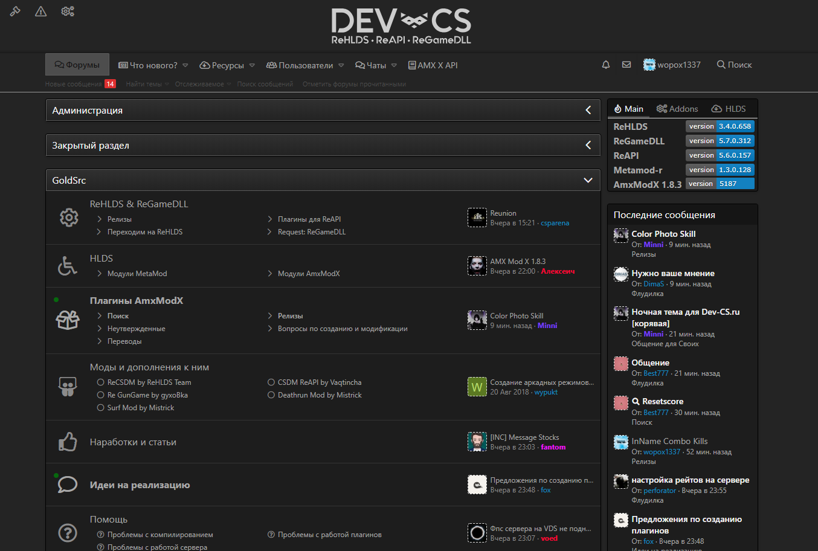Image resolution: width=818 pixels, height=551 pixels.
Task: Open the Пользователи dropdown arrow
Action: point(341,65)
